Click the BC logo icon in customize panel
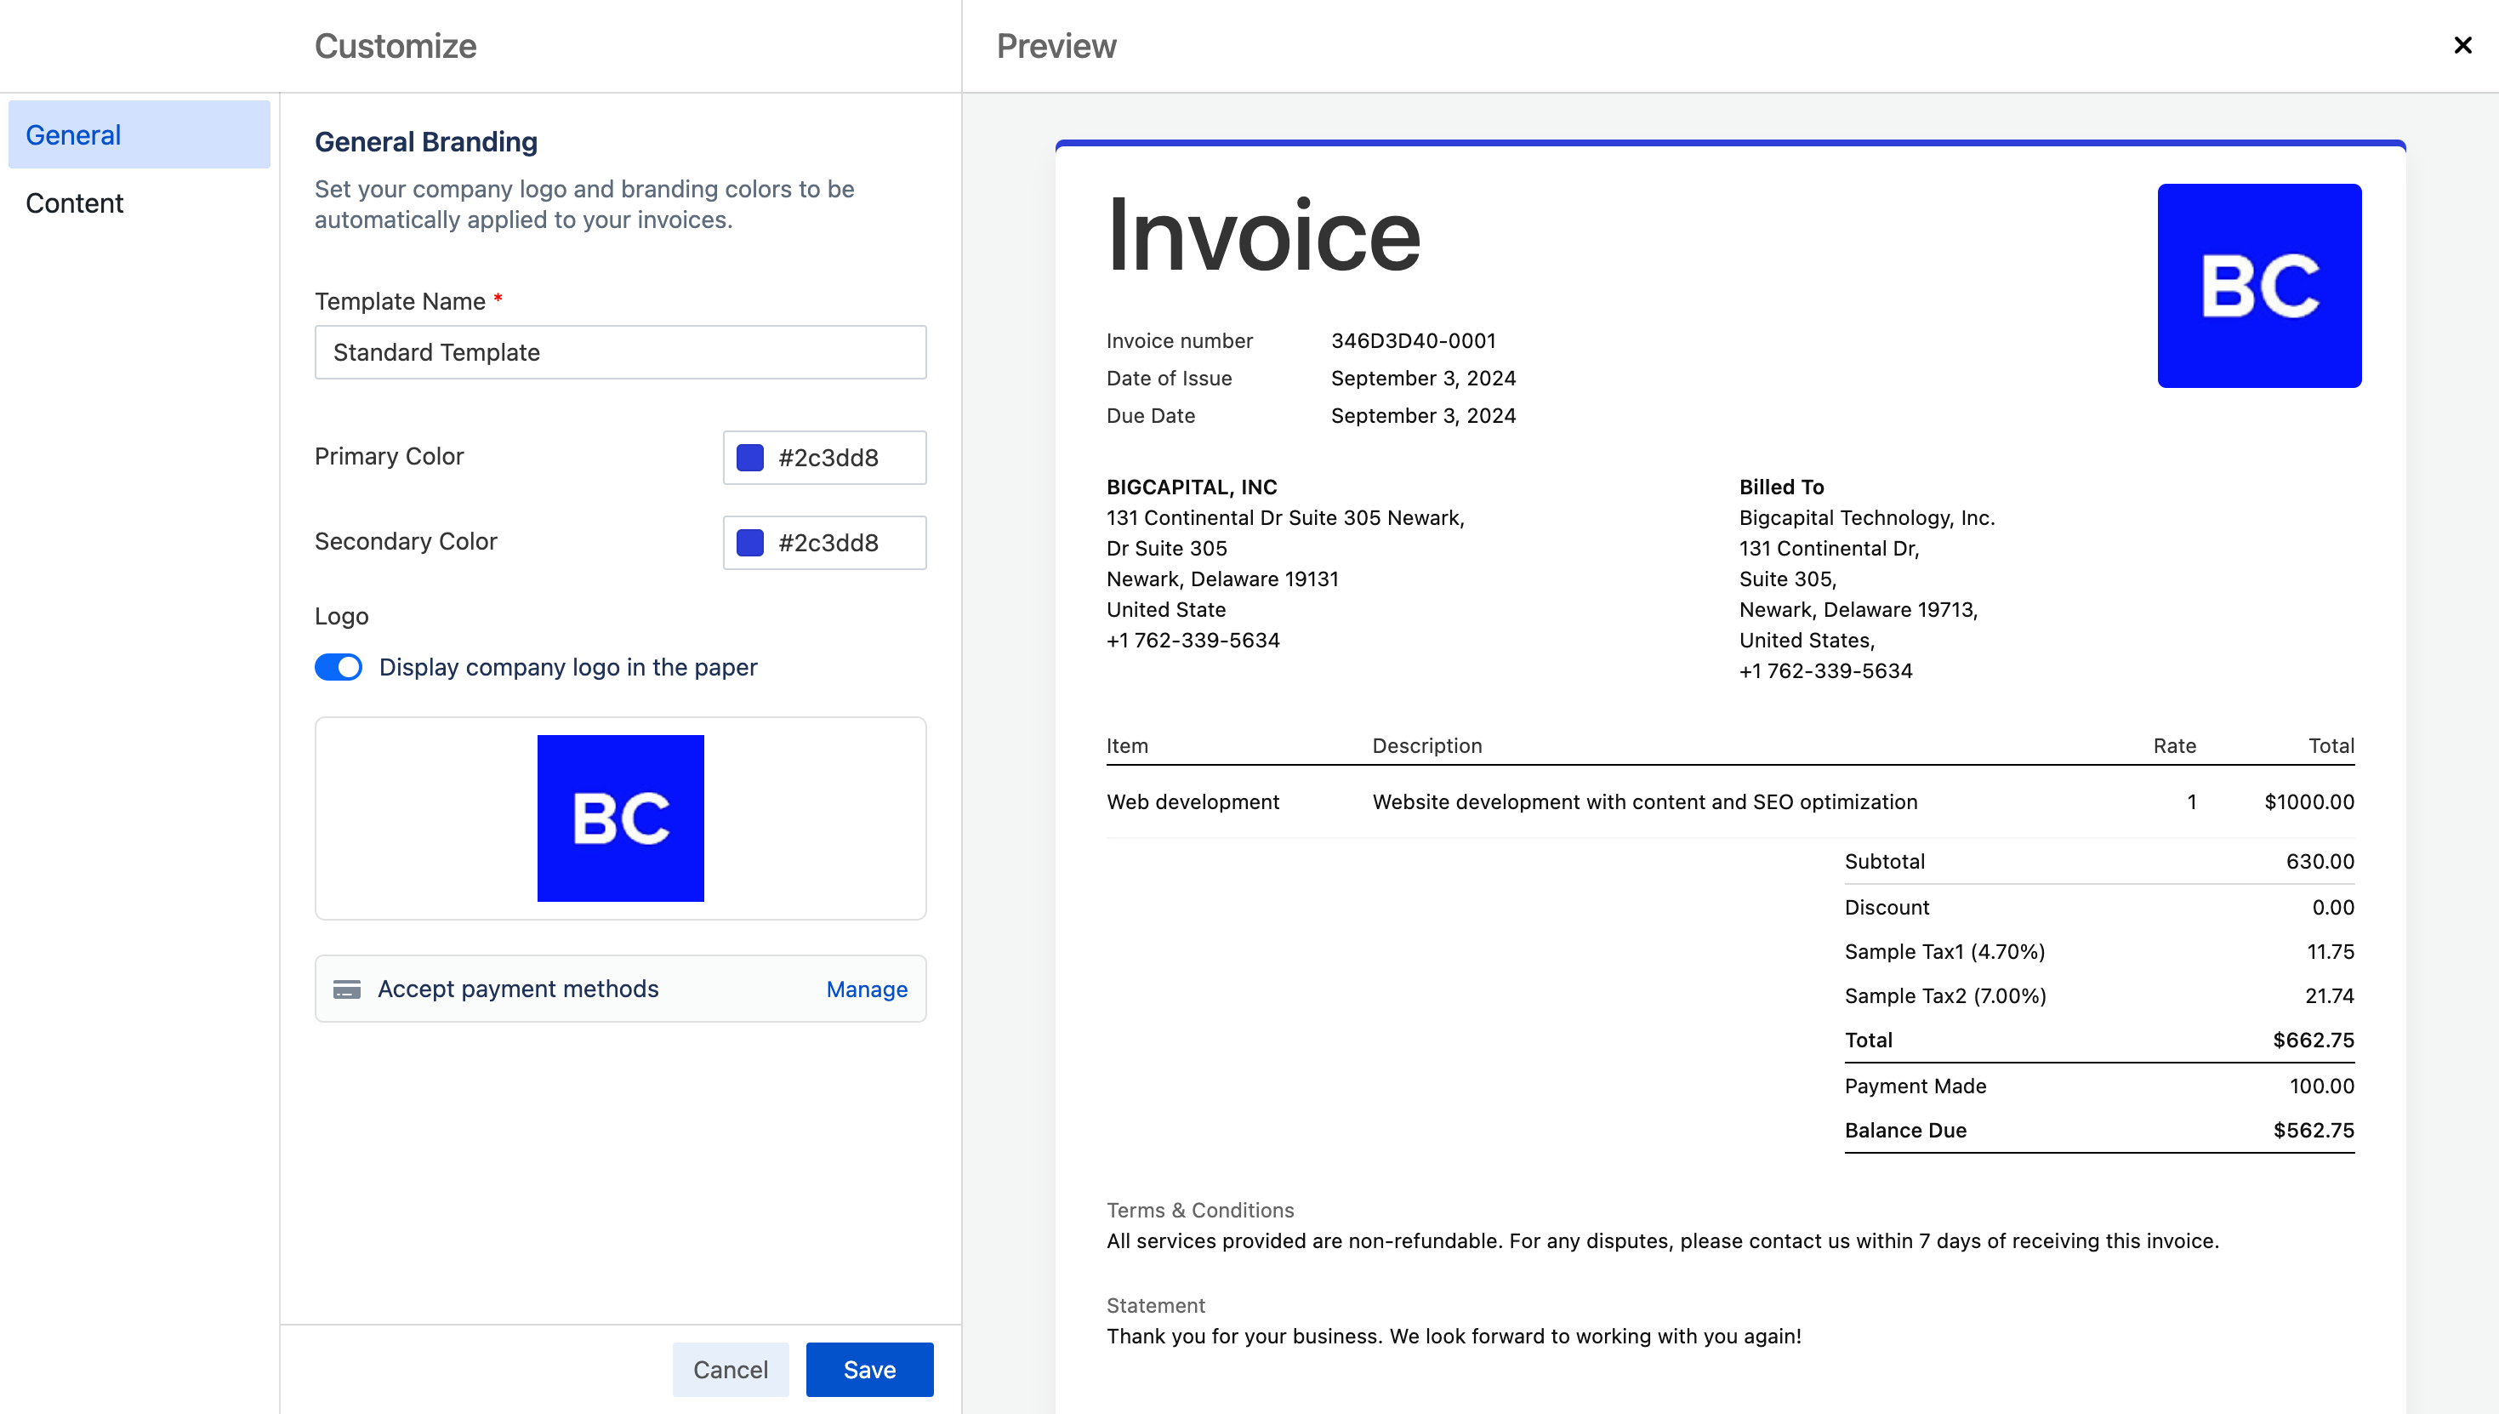The image size is (2499, 1414). coord(621,818)
